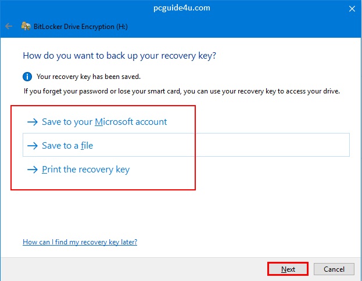Click the pcguide4u.com title bar text
362x281 pixels.
coord(182,8)
